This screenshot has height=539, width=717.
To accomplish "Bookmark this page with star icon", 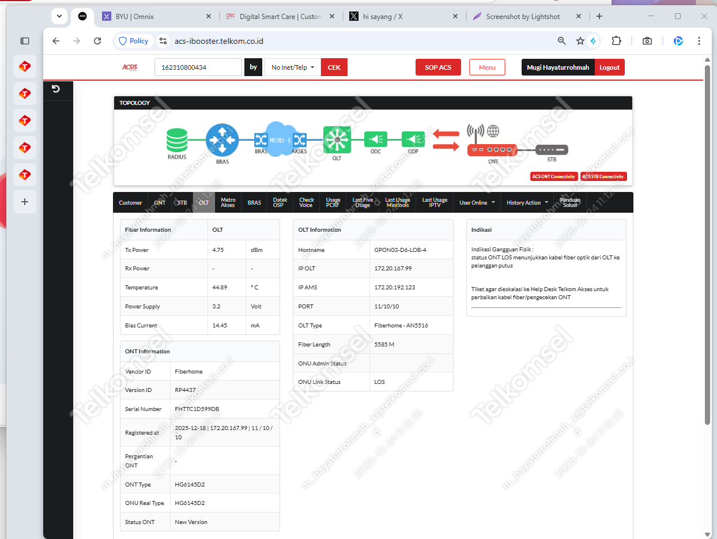I will (580, 41).
